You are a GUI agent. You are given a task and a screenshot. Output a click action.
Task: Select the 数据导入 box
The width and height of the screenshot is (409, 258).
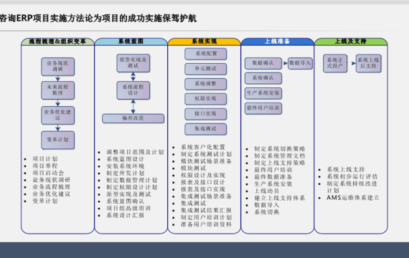300,63
